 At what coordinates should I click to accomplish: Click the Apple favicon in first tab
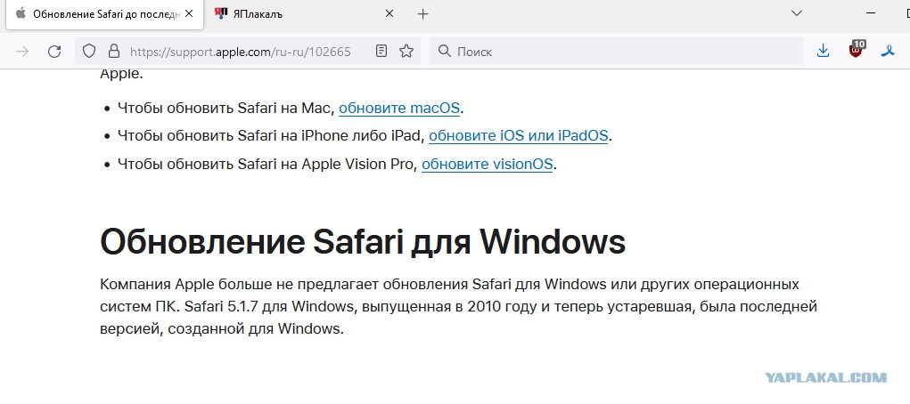coord(20,13)
